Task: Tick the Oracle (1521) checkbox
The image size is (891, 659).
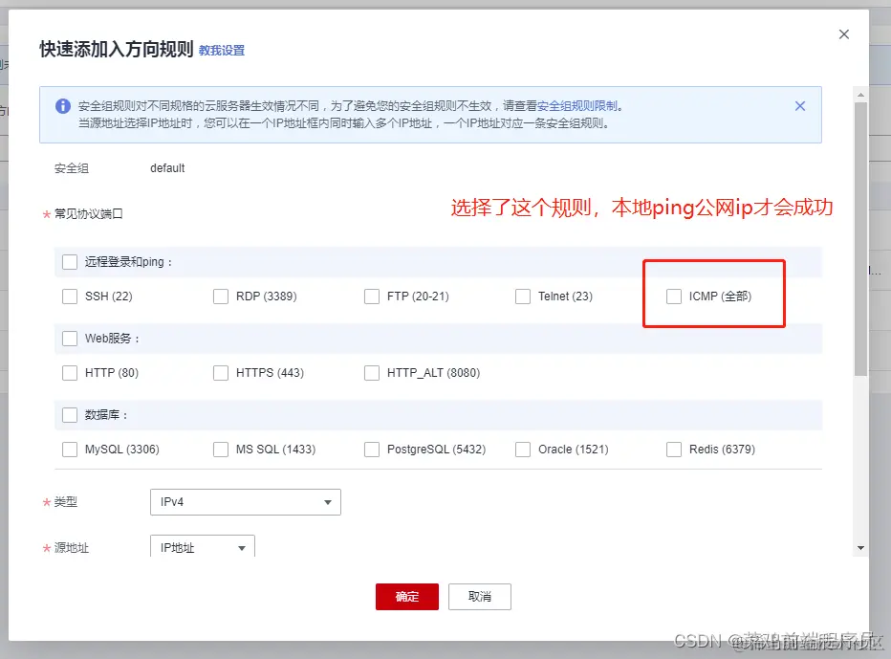Action: [x=523, y=450]
